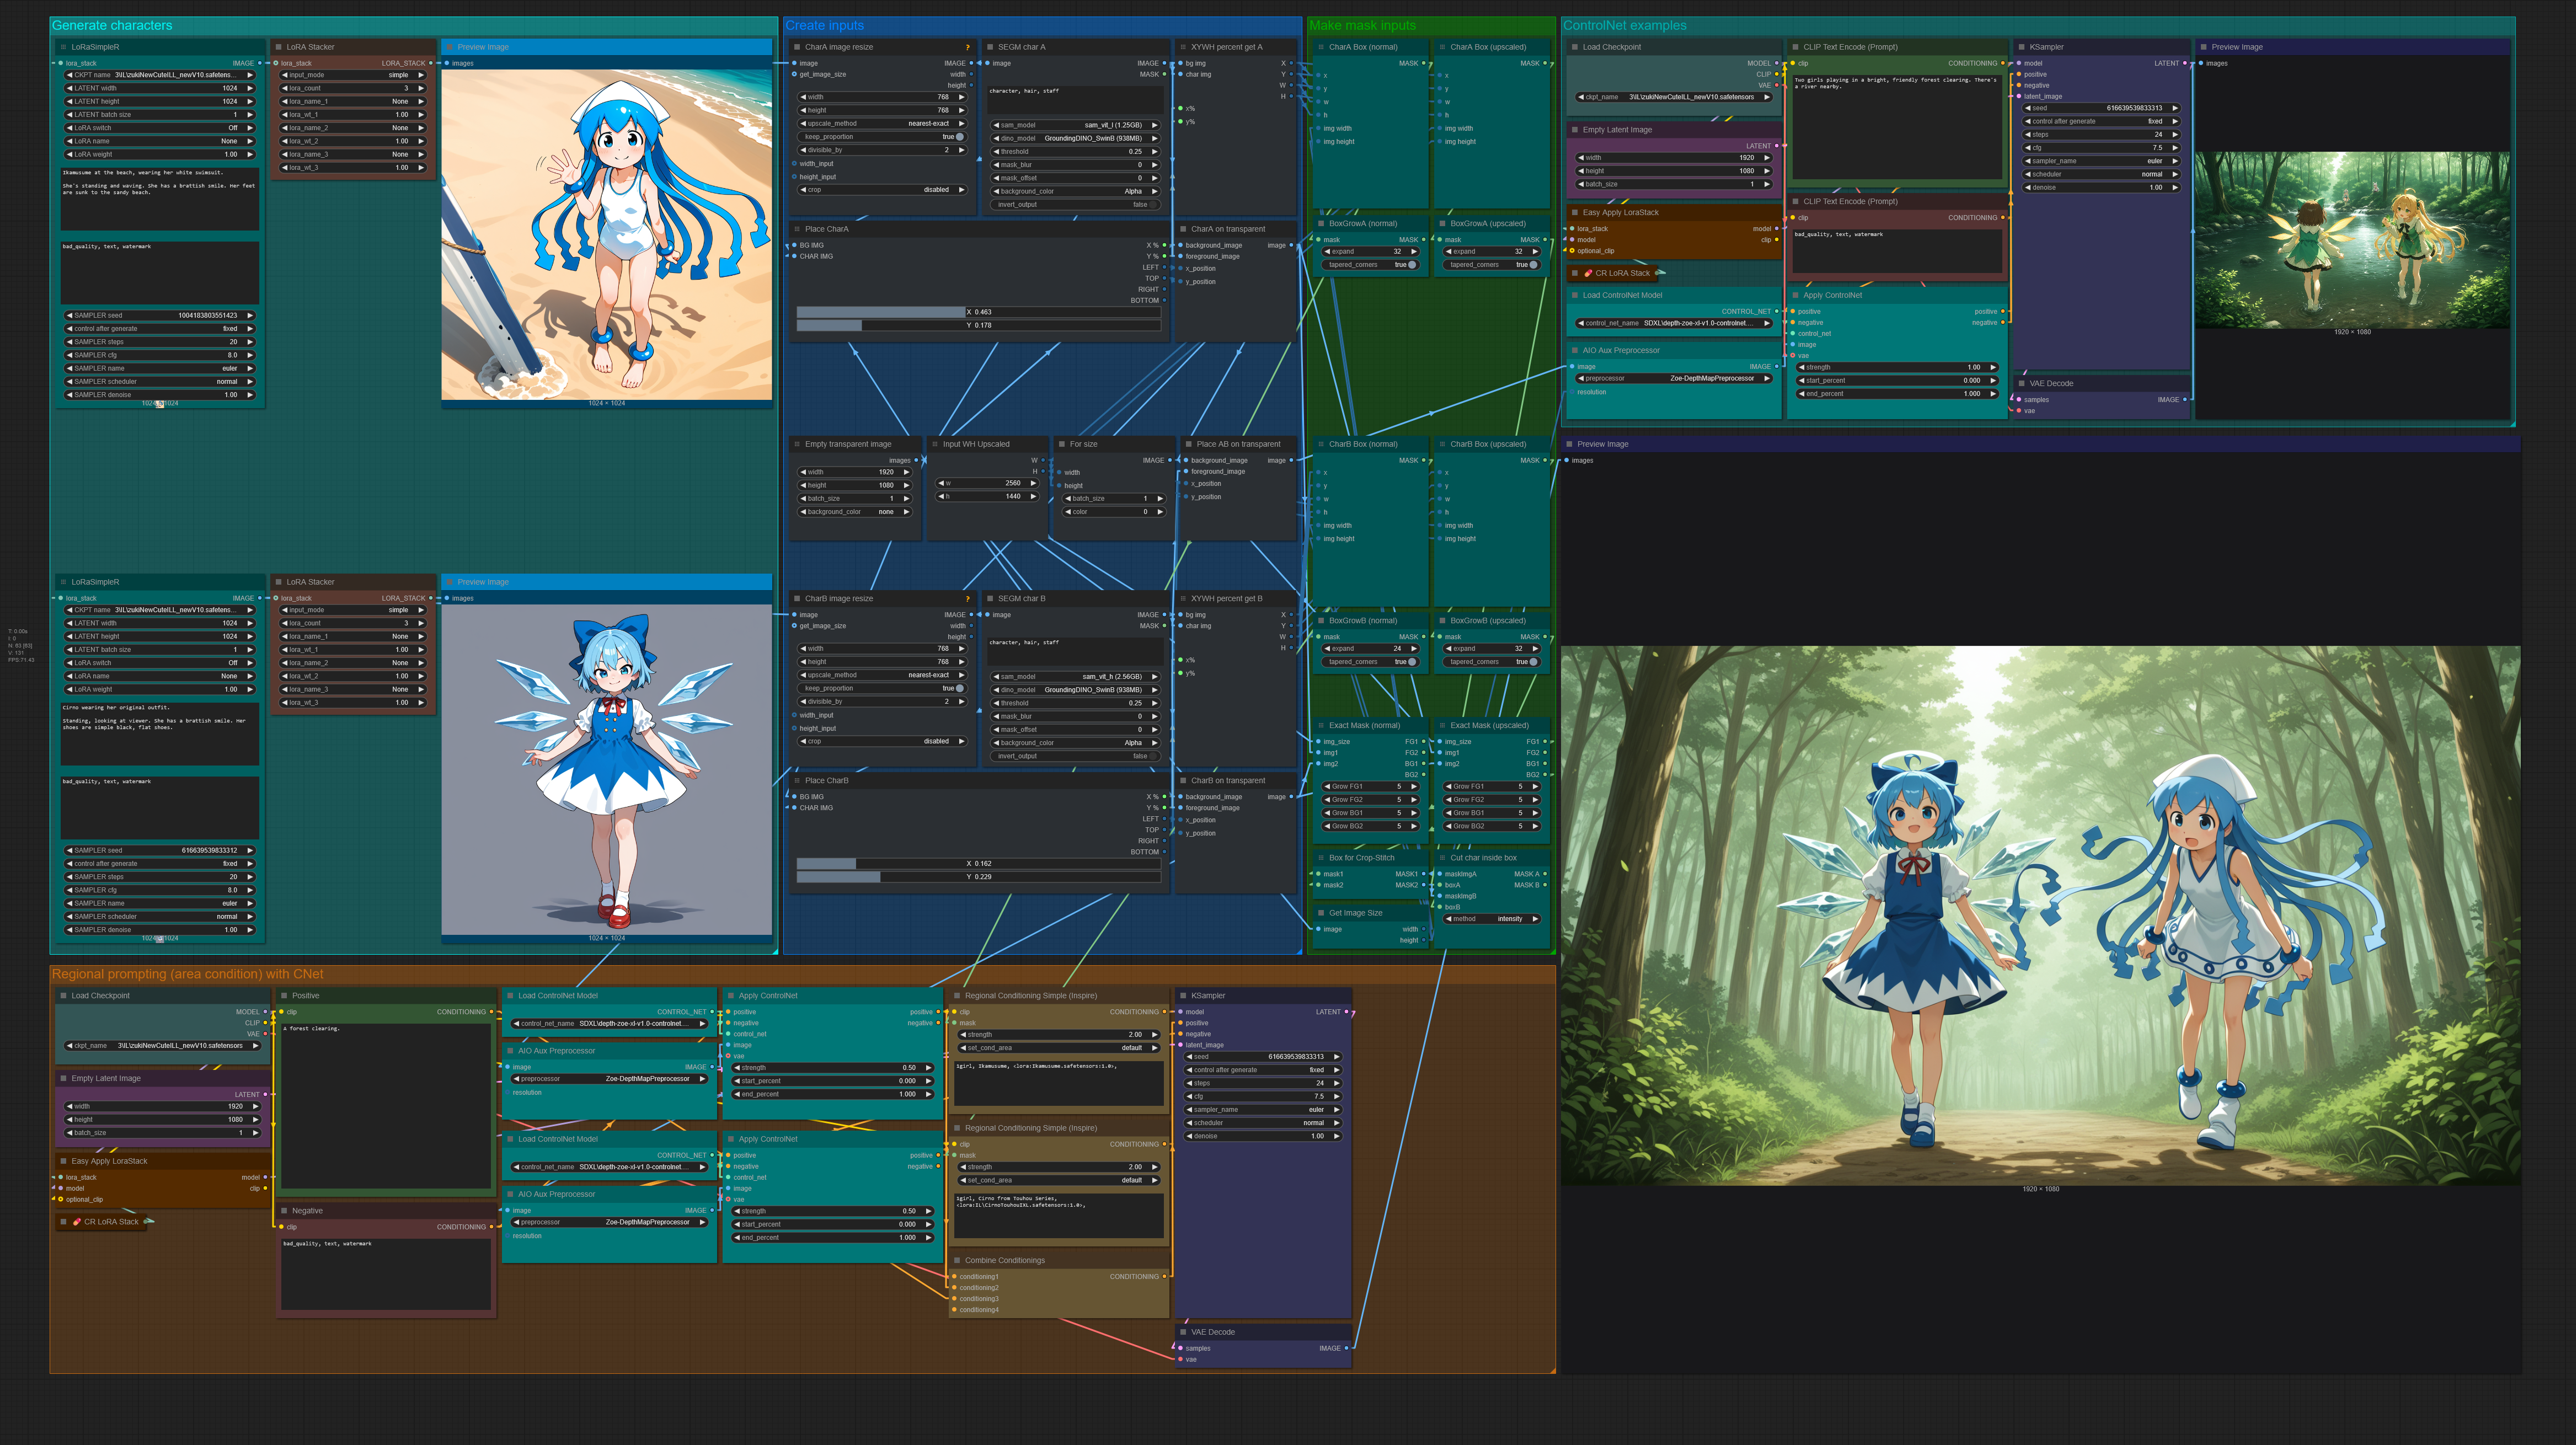This screenshot has height=1445, width=2576.
Task: Click the X 0.463 slider in Place CharA
Action: [978, 312]
